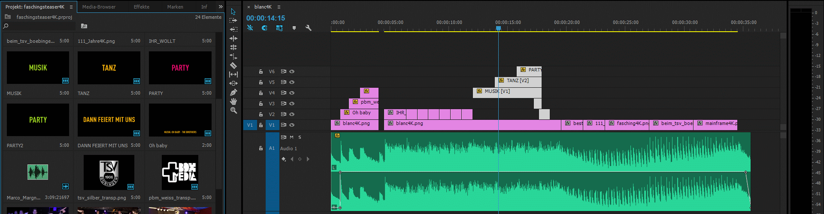Hide track V2 with eye icon
The width and height of the screenshot is (824, 214).
292,114
